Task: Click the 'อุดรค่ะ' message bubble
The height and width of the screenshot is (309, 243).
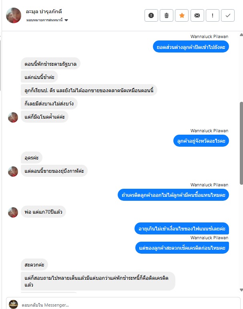Action: (x=32, y=158)
